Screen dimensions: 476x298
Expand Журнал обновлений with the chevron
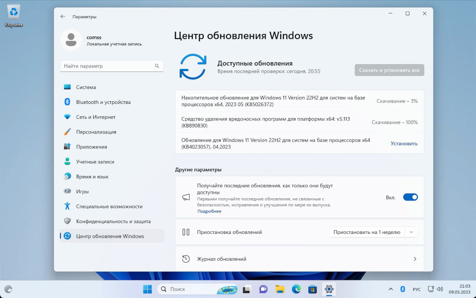point(415,259)
